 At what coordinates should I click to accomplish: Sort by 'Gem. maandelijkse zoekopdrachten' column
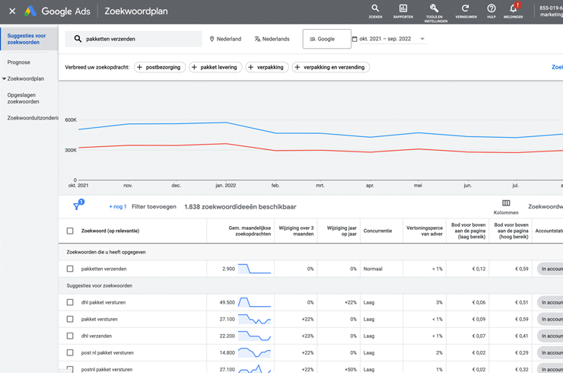(250, 231)
